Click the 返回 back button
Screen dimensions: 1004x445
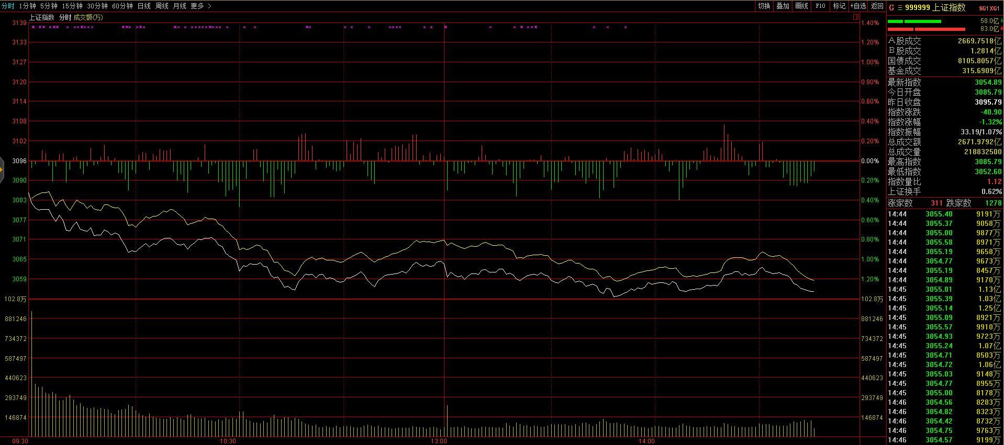click(877, 6)
